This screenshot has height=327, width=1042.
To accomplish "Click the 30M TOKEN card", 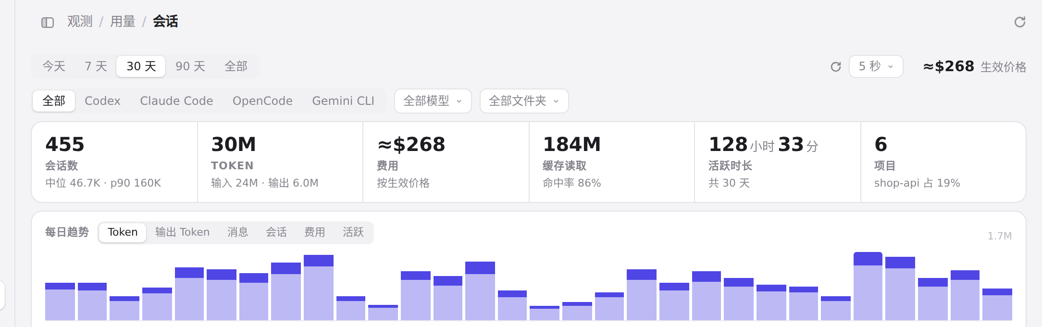I will coord(280,162).
